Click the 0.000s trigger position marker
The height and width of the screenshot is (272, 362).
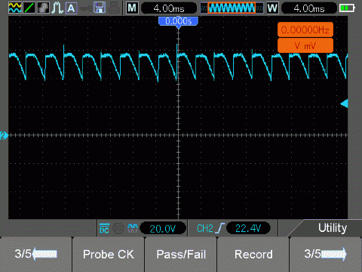[x=178, y=22]
